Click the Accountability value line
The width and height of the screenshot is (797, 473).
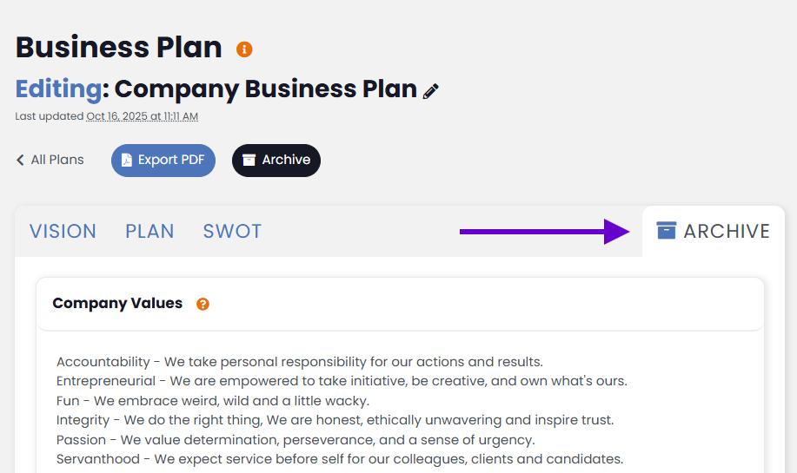pos(299,362)
